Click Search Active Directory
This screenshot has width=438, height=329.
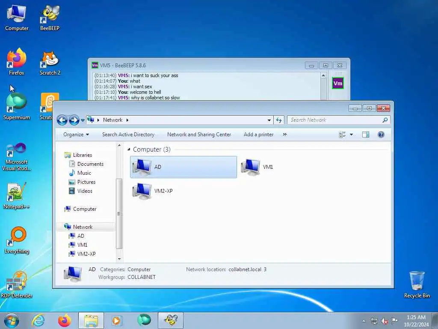pos(128,135)
